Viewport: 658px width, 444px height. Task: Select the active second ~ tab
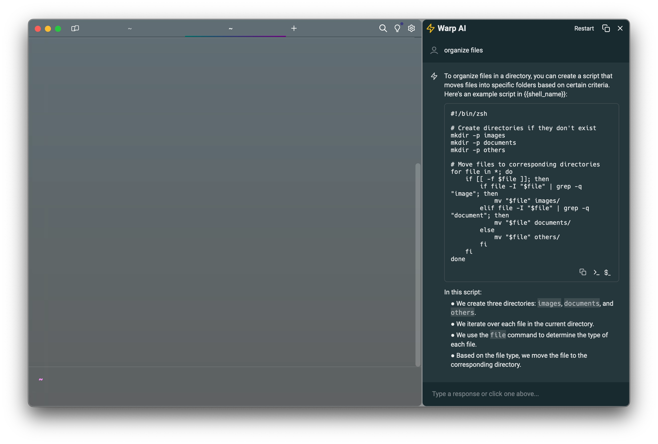click(x=231, y=29)
